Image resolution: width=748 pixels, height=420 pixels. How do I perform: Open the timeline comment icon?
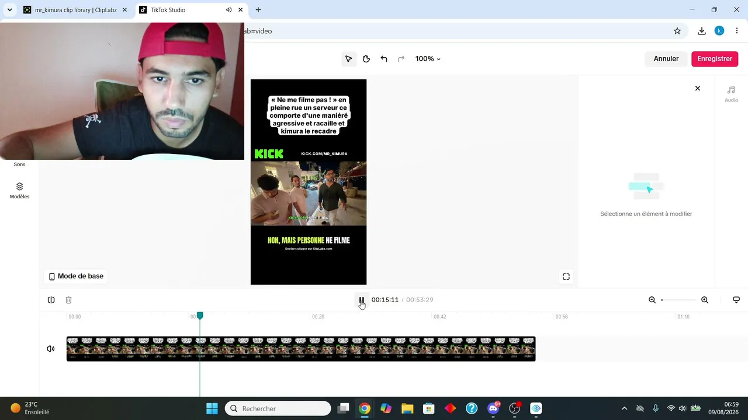click(x=736, y=300)
